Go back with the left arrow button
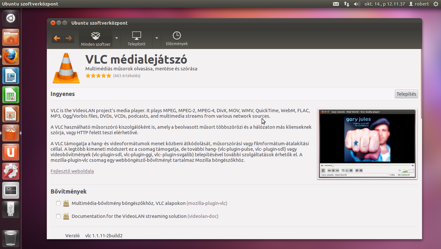 [57, 38]
